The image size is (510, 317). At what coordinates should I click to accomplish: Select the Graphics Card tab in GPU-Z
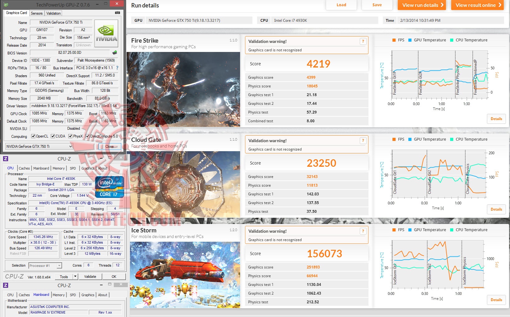pos(17,13)
